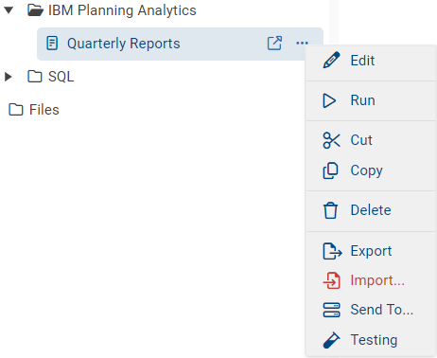437x358 pixels.
Task: Click the pencil icon beside Edit
Action: click(331, 60)
